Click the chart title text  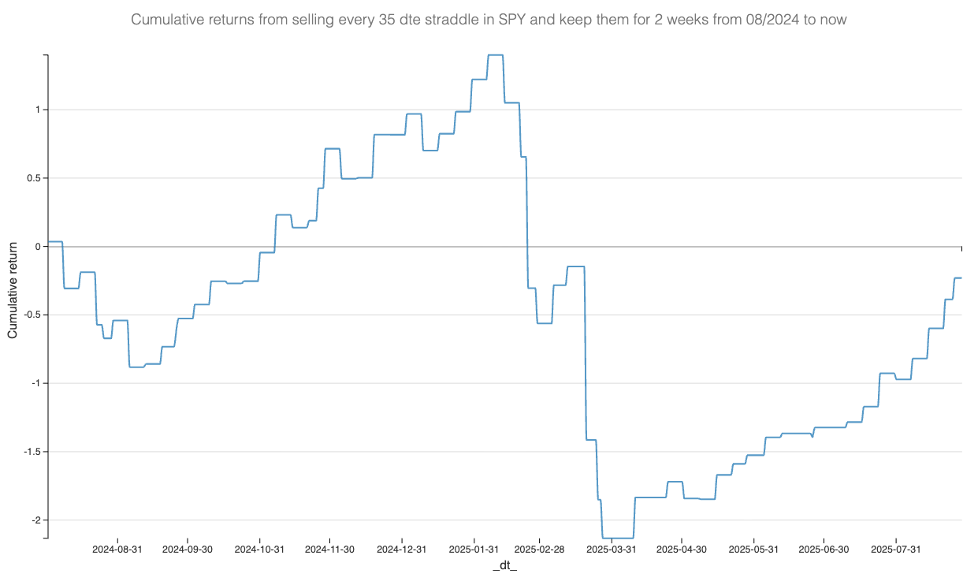[x=489, y=20]
